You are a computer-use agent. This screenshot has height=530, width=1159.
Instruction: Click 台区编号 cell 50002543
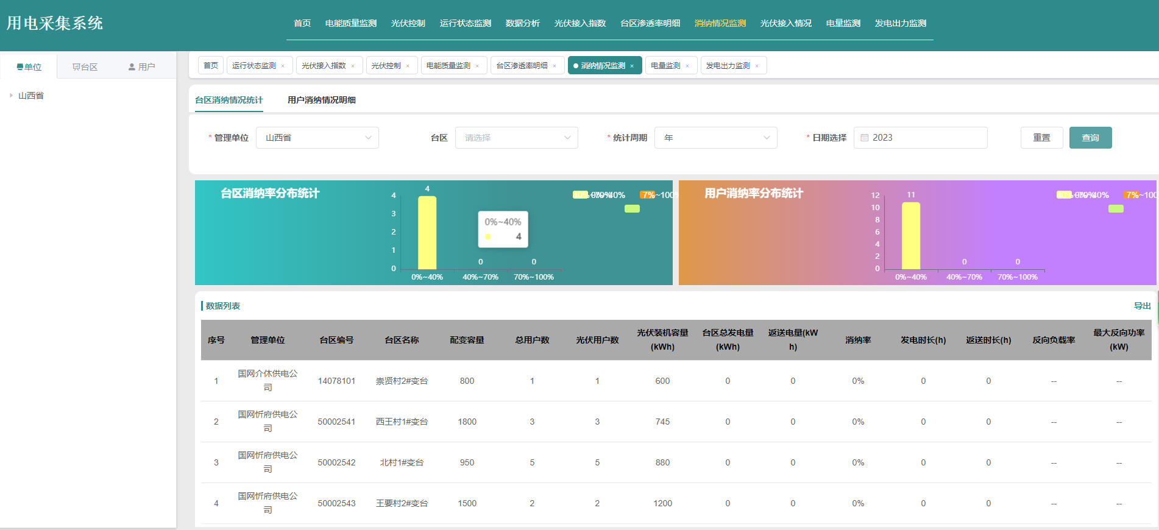(336, 503)
